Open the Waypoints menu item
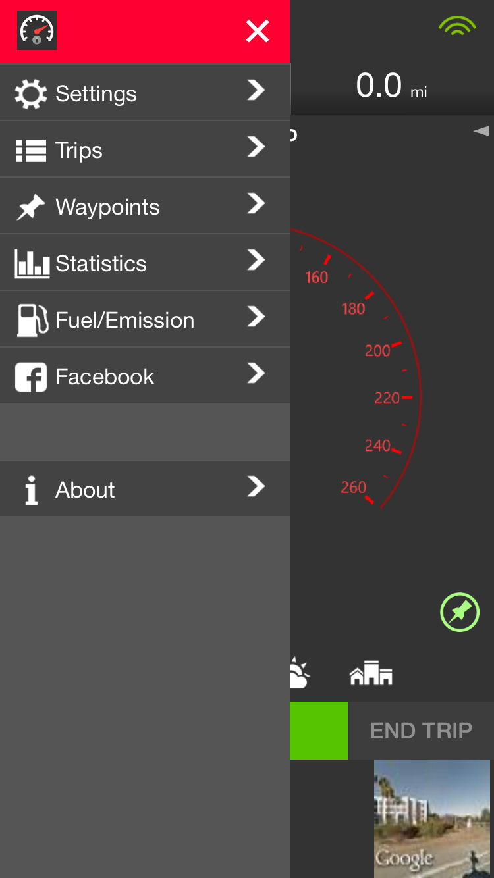 tap(108, 207)
